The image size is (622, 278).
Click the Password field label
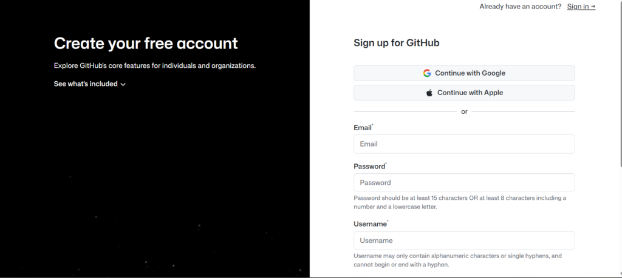(369, 167)
